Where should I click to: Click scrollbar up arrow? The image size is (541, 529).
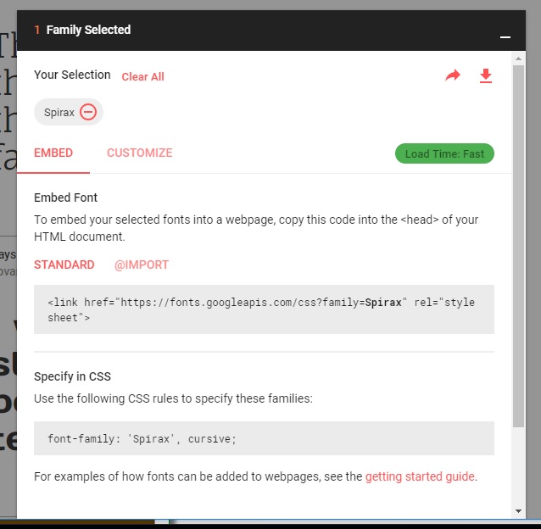pyautogui.click(x=518, y=58)
